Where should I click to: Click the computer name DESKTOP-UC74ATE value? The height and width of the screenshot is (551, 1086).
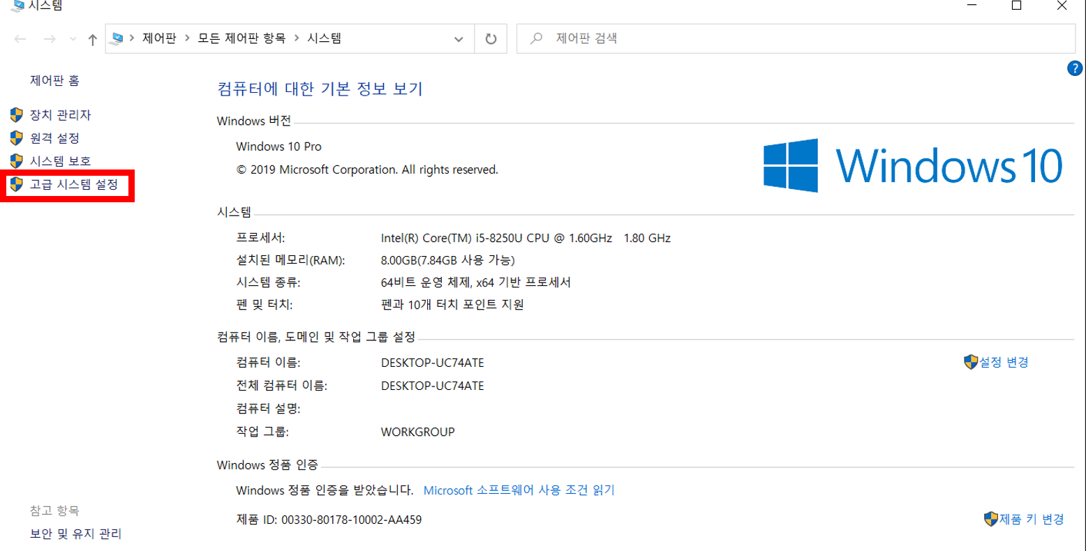[432, 363]
